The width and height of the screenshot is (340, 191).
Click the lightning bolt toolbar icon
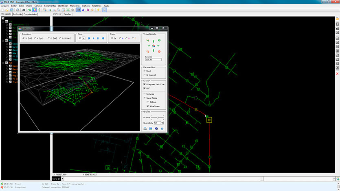(x=98, y=10)
